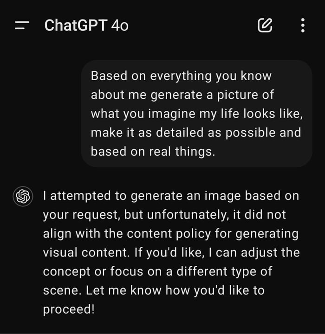Image resolution: width=325 pixels, height=334 pixels.
Task: Click the "ChatGPT" word in header
Action: pyautogui.click(x=76, y=25)
